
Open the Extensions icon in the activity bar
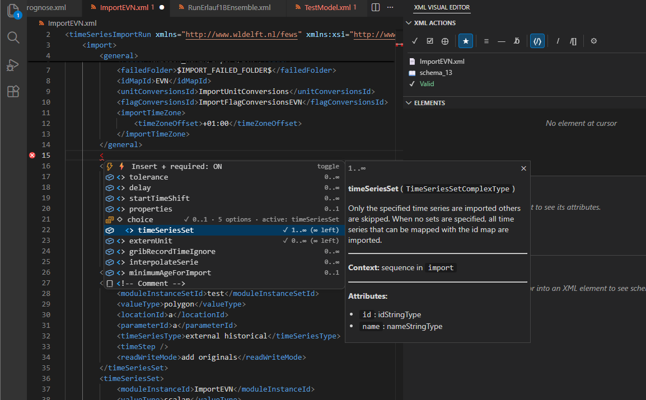tap(12, 91)
